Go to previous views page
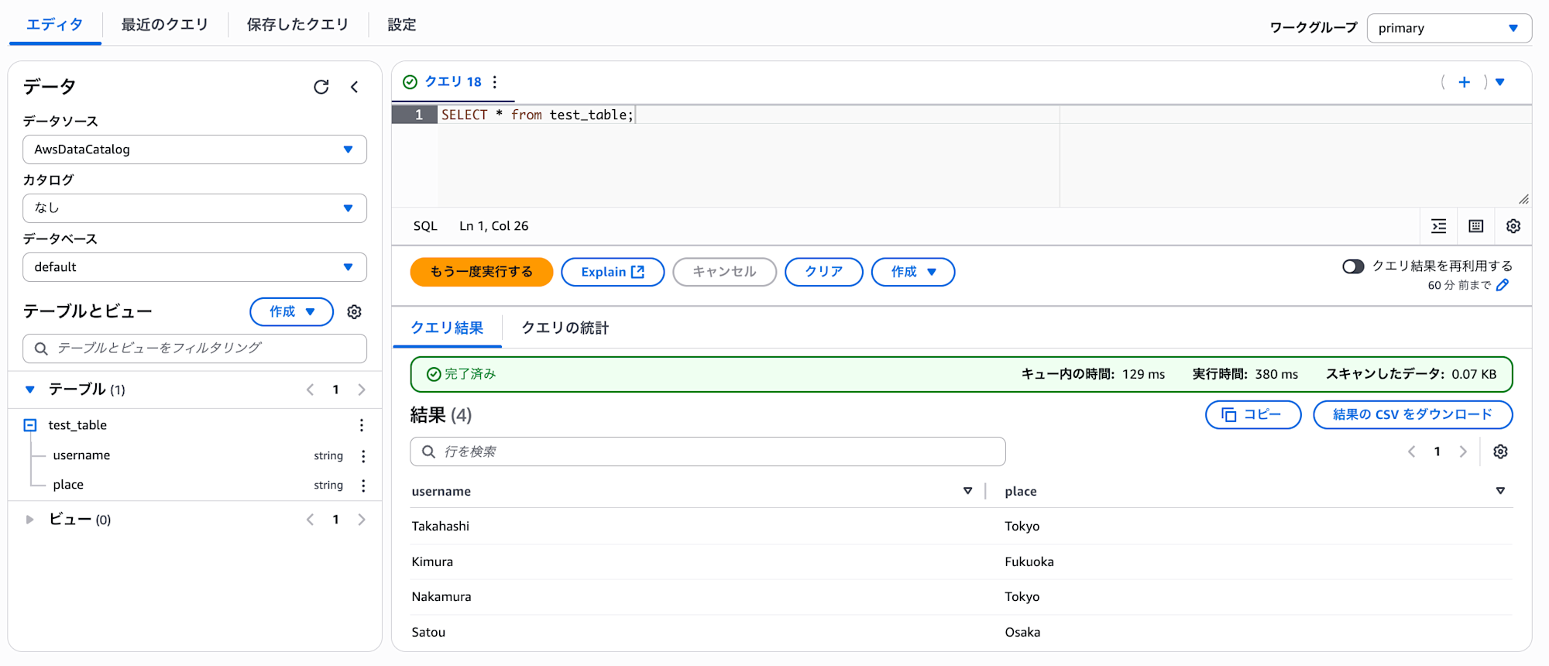This screenshot has width=1549, height=666. pyautogui.click(x=310, y=520)
